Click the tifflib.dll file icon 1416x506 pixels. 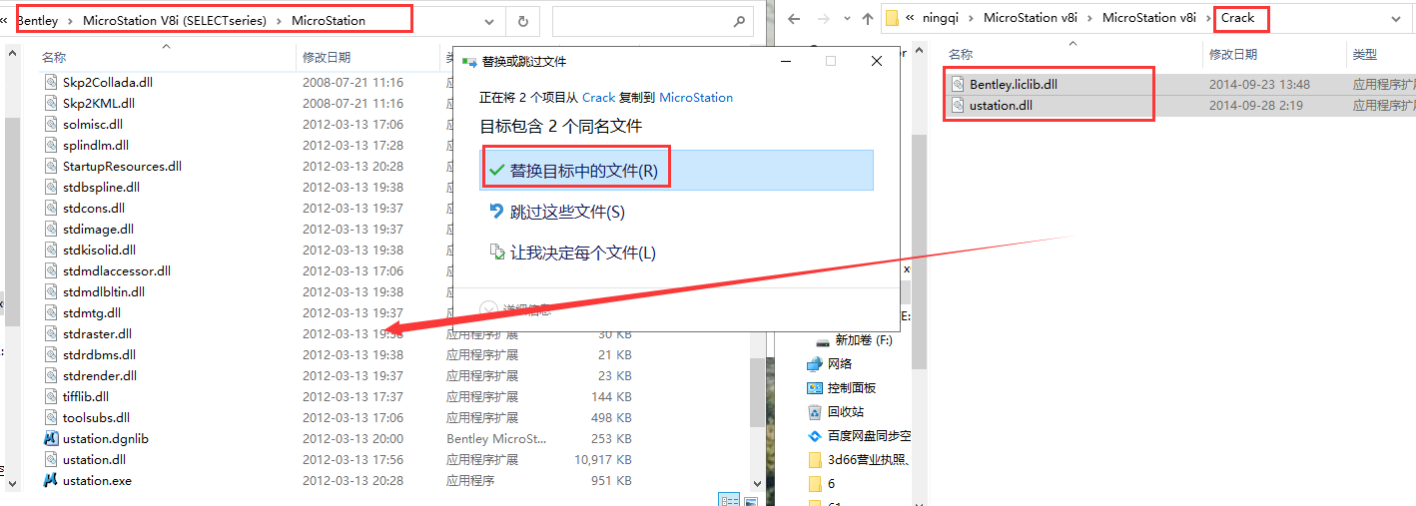click(x=51, y=396)
